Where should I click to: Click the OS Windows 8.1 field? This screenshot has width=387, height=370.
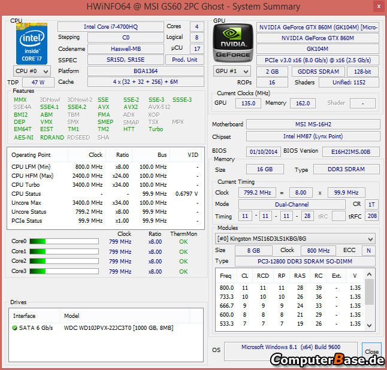click(291, 351)
